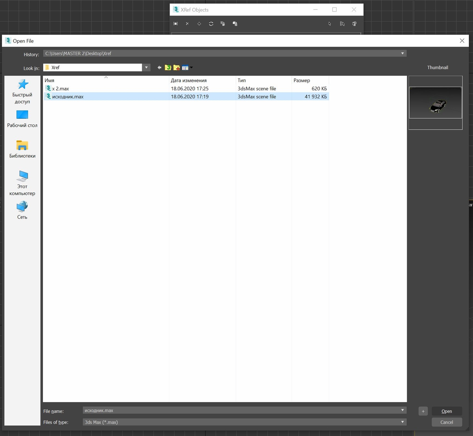Open Библиотеки location
Image resolution: width=473 pixels, height=436 pixels.
22,149
